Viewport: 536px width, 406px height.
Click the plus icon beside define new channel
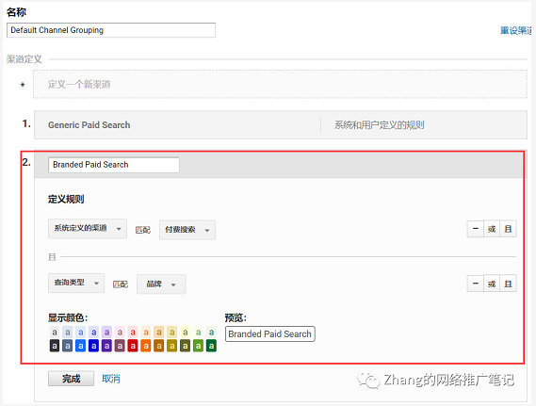tap(23, 85)
